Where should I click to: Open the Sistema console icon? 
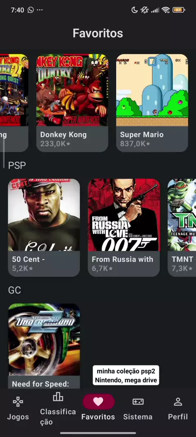(x=138, y=402)
